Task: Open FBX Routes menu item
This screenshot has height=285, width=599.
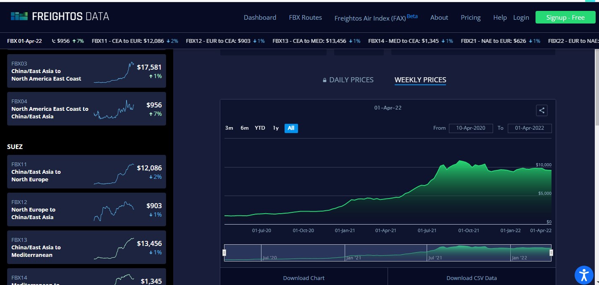Action: pos(305,17)
